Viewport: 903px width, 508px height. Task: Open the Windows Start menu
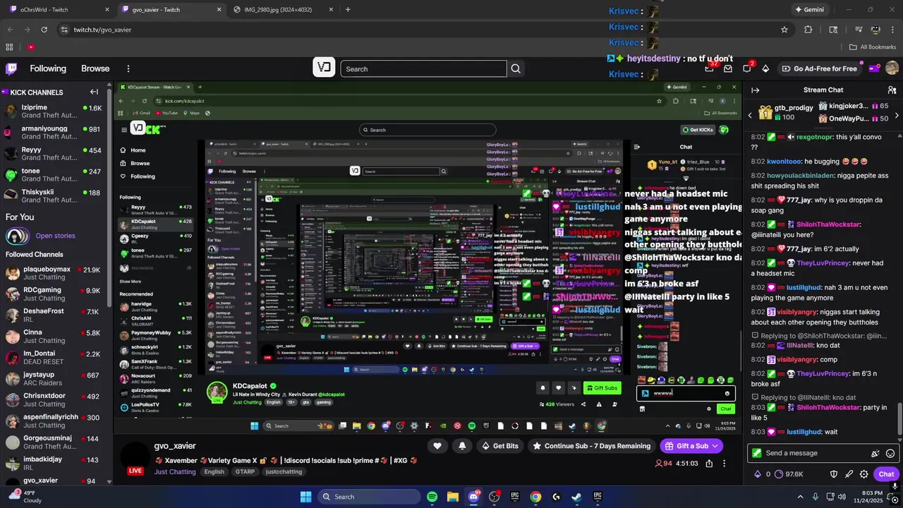tap(306, 497)
